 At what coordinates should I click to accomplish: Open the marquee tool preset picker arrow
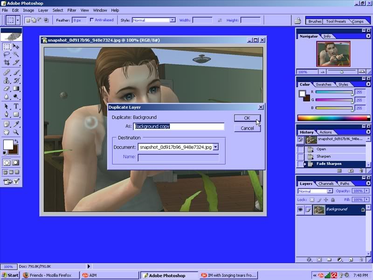(18, 20)
